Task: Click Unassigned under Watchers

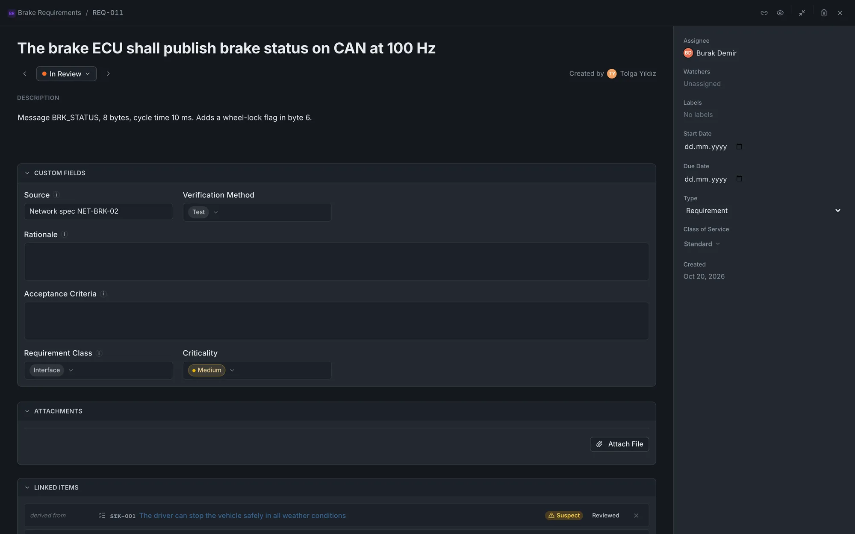Action: 702,84
